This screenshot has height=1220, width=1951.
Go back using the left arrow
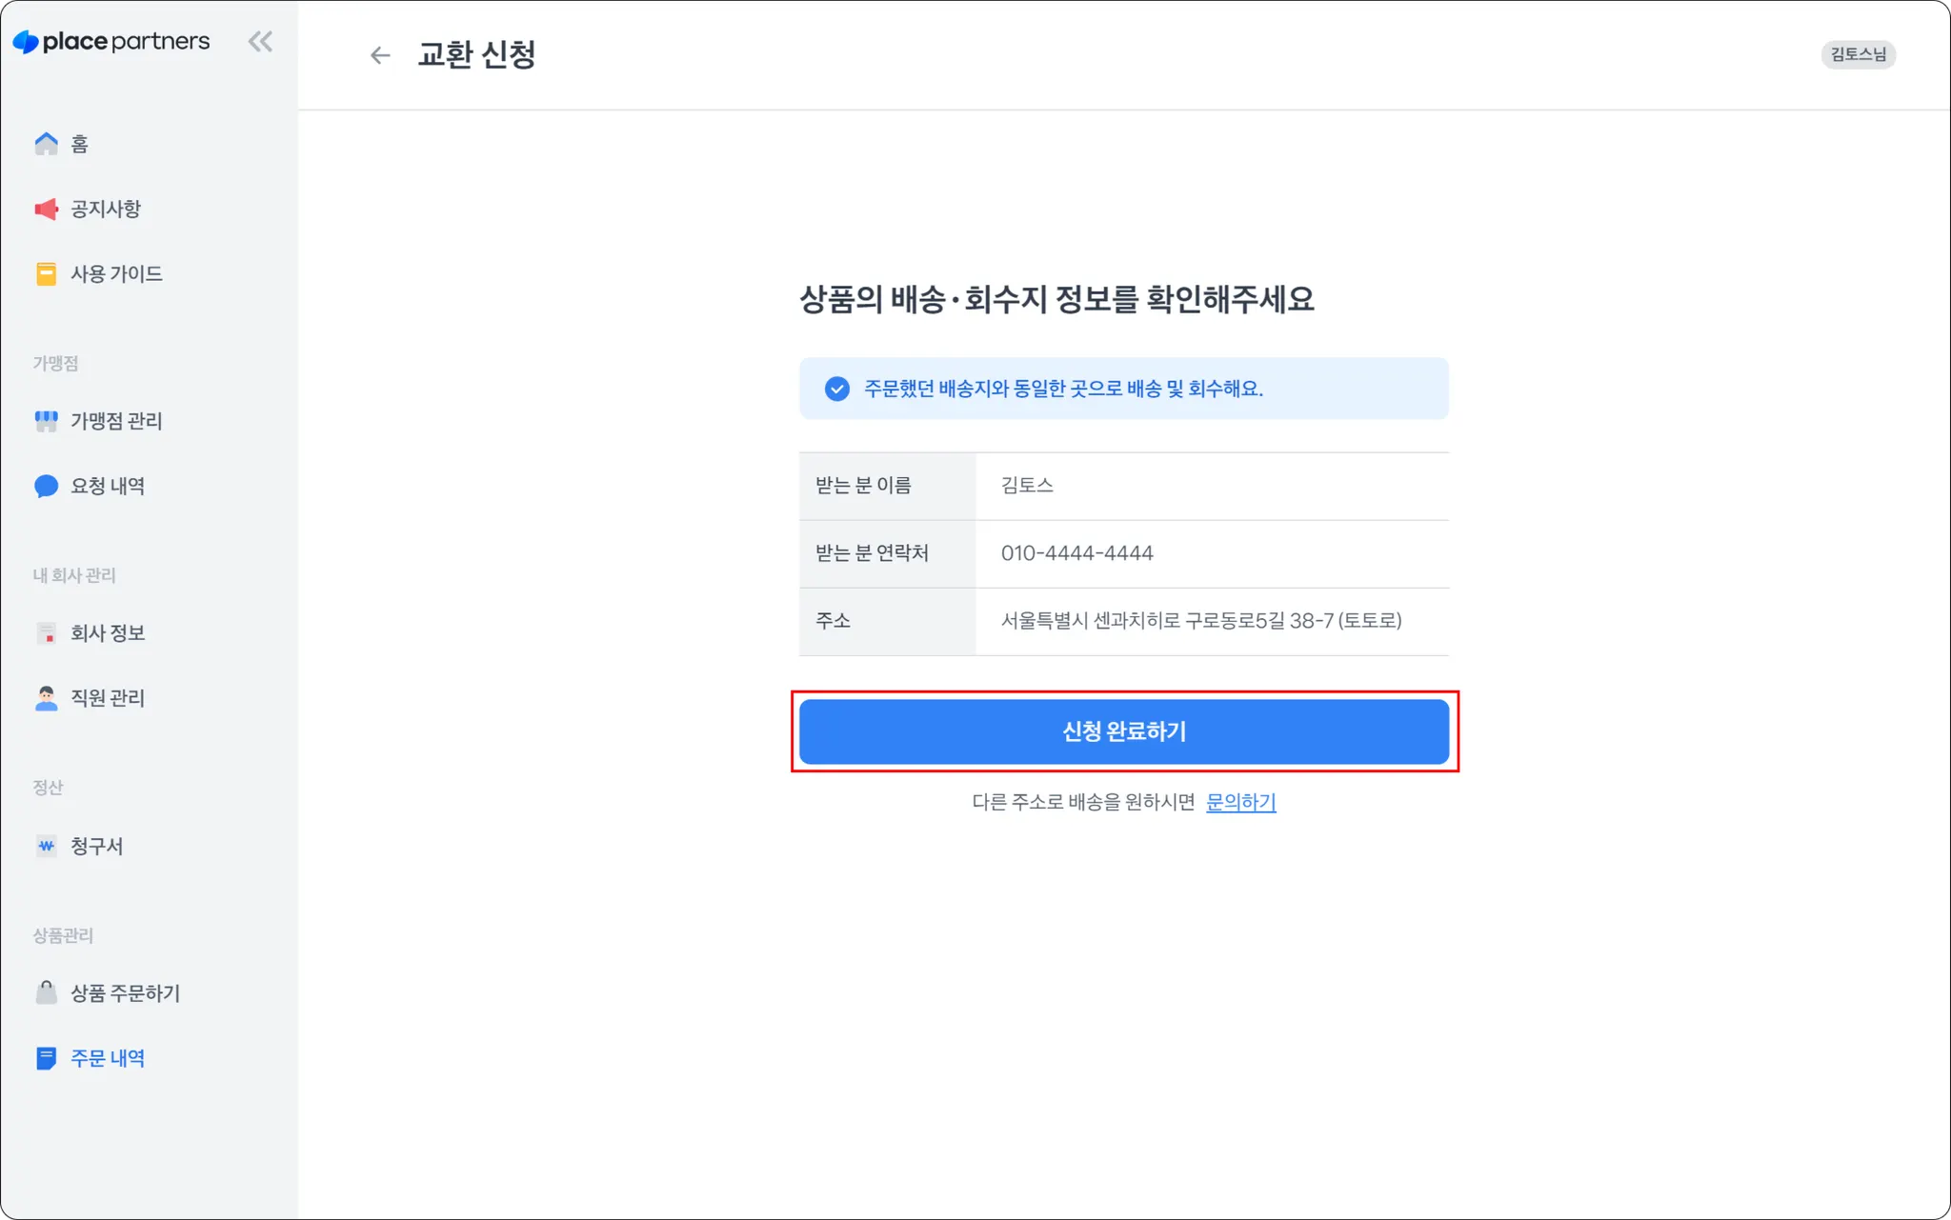[380, 55]
